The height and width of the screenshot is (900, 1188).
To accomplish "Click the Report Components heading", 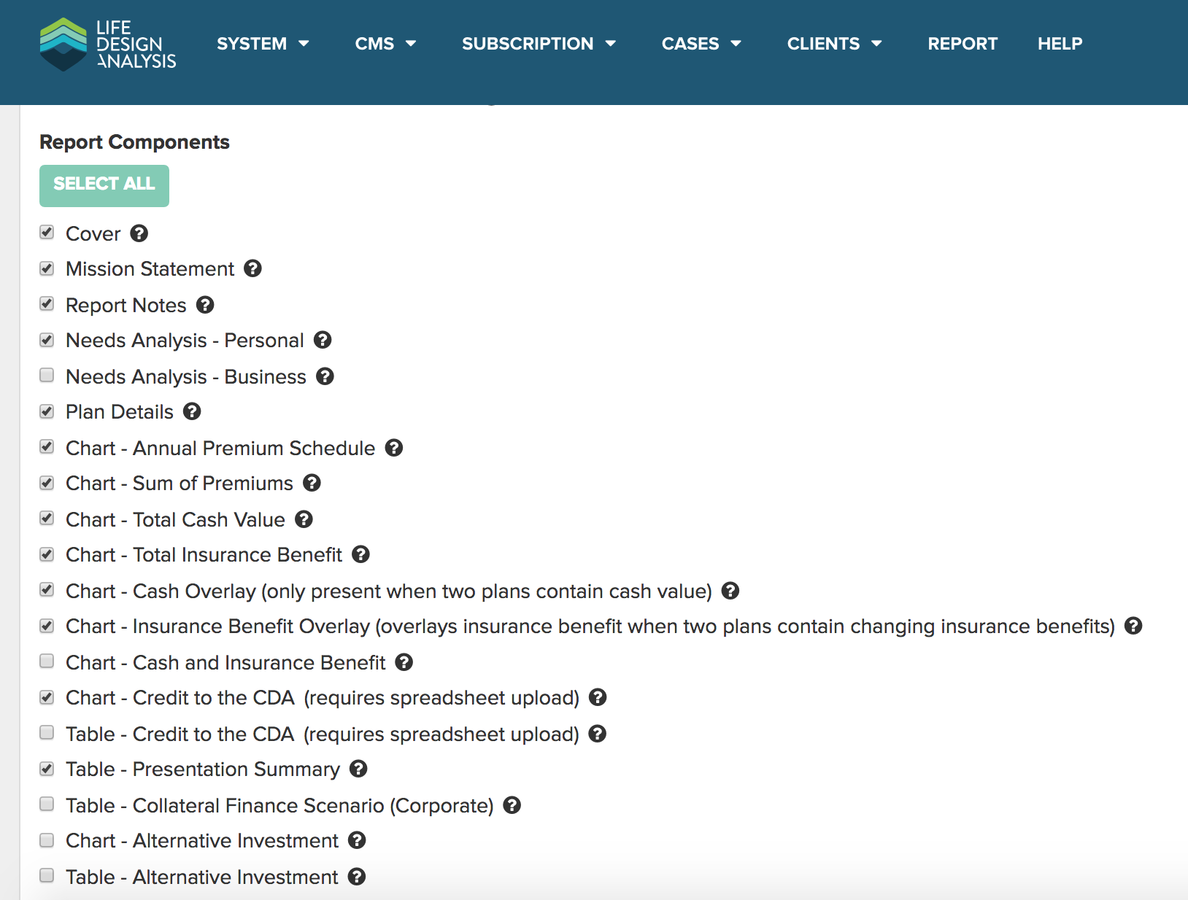I will [134, 141].
